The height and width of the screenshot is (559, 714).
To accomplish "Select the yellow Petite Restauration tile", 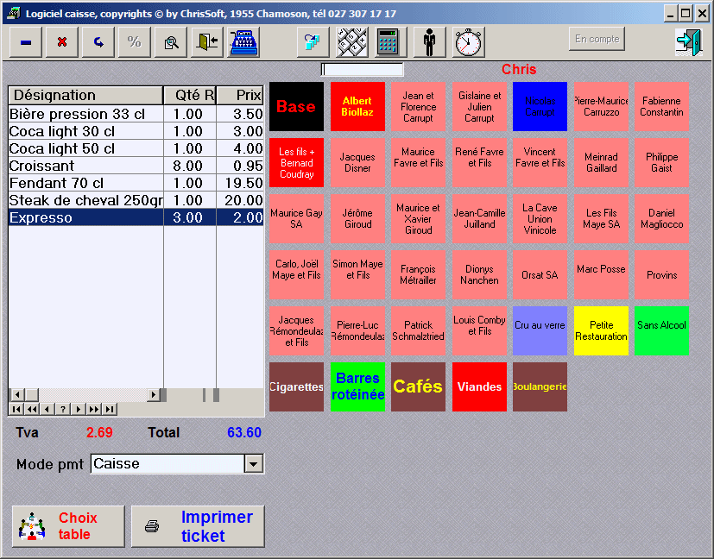I will pos(601,330).
